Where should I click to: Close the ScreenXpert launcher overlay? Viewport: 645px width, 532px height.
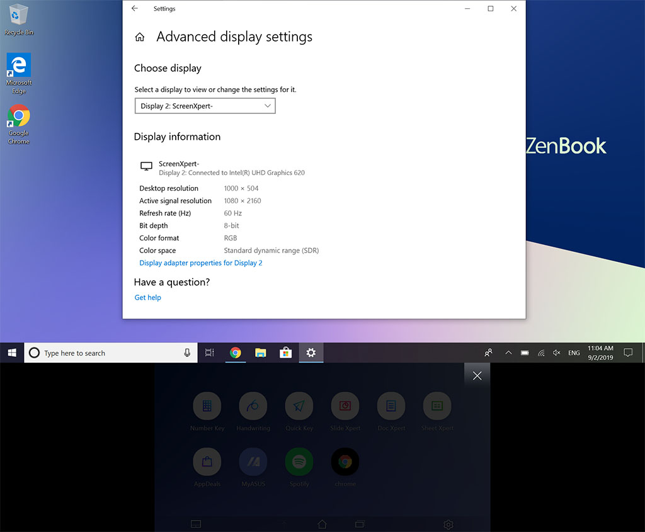(477, 376)
